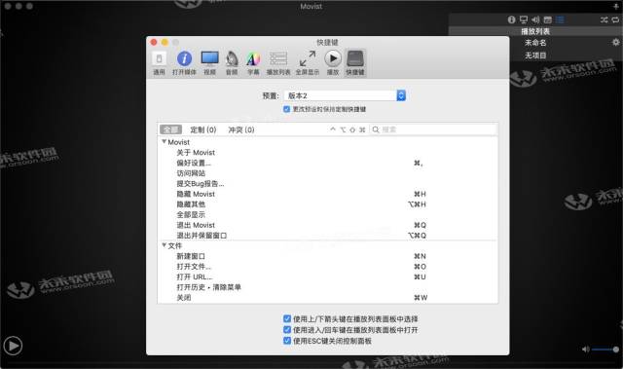Toggle use Enter/Return to open in playlist

287,330
